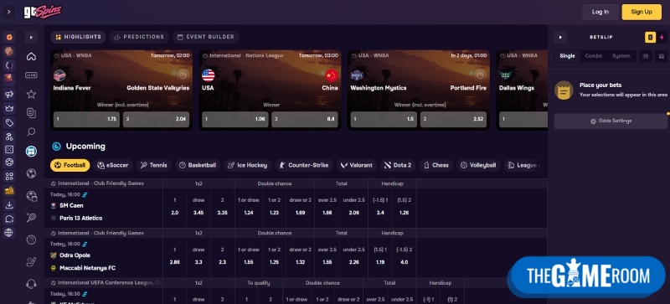This screenshot has height=304, width=670.
Task: Click the search magnifier icon in sidebar
Action: pos(31,131)
